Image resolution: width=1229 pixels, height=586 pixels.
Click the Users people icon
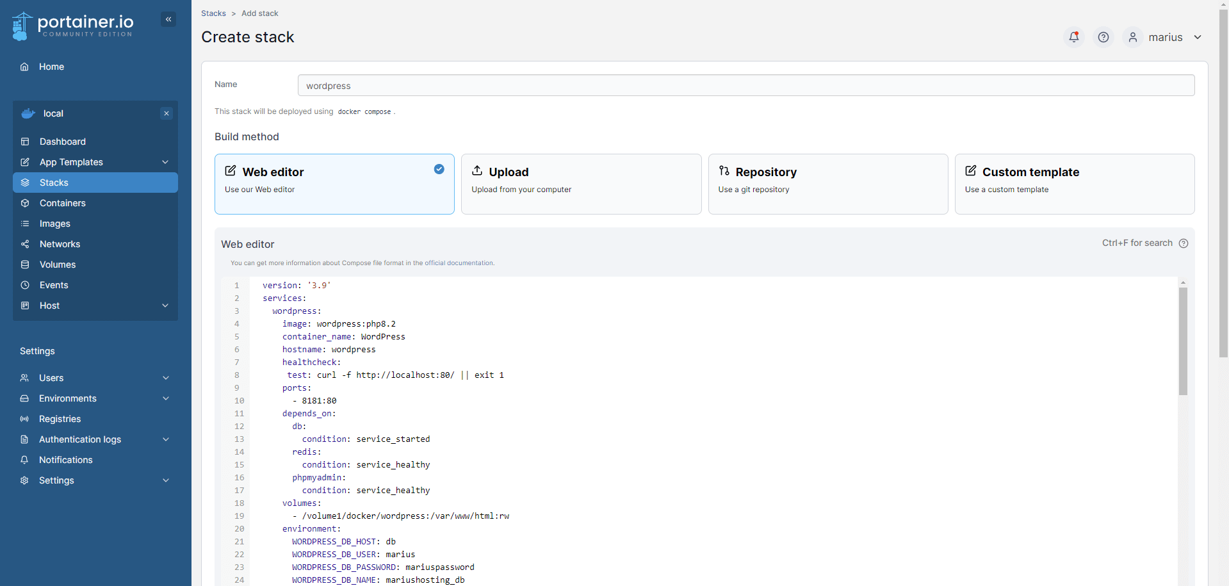[24, 378]
